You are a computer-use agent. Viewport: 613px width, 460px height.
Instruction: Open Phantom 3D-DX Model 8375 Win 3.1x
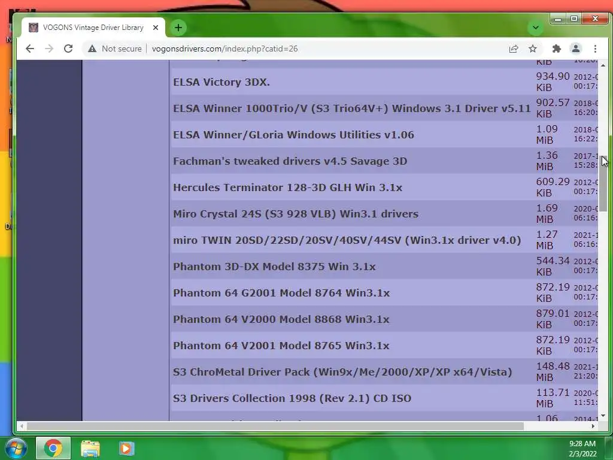coord(274,267)
